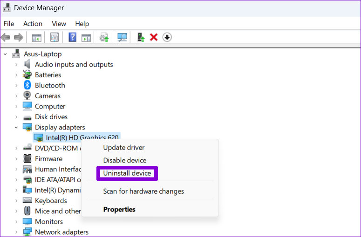Expand the Disk drives chevron
The width and height of the screenshot is (361, 237).
coord(16,117)
